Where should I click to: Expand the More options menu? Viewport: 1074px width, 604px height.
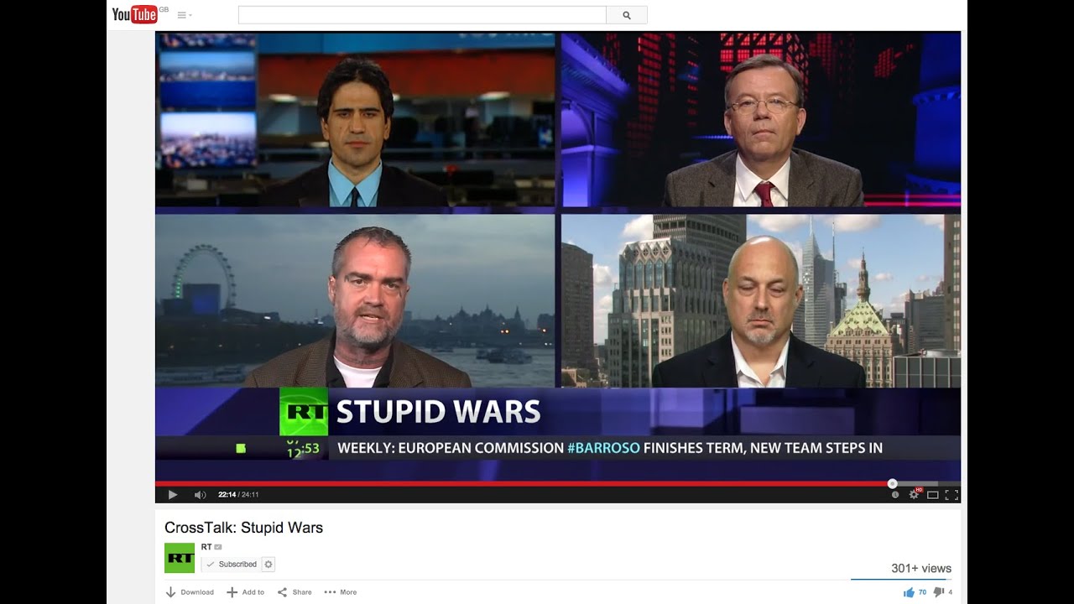341,592
